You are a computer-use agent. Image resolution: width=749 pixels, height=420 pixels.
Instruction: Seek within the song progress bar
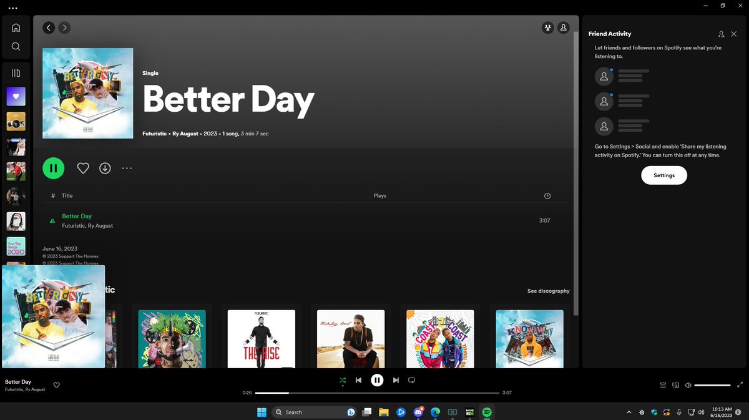click(377, 393)
